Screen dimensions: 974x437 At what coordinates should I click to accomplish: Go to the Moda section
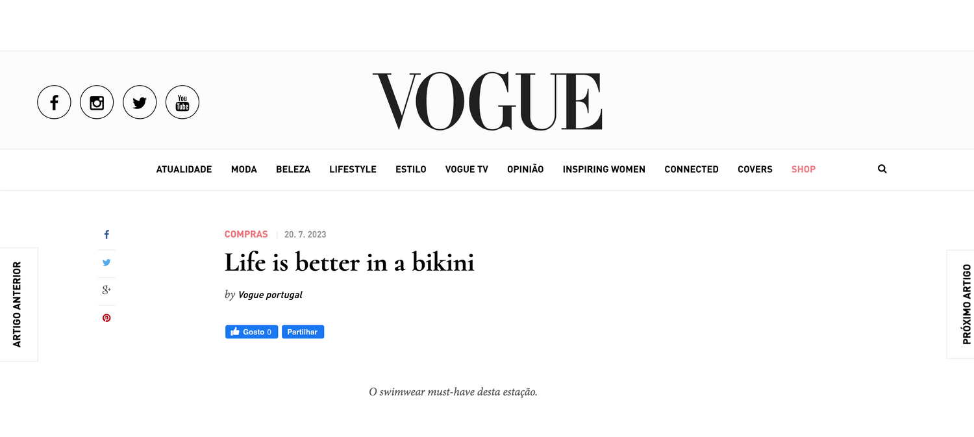(244, 169)
